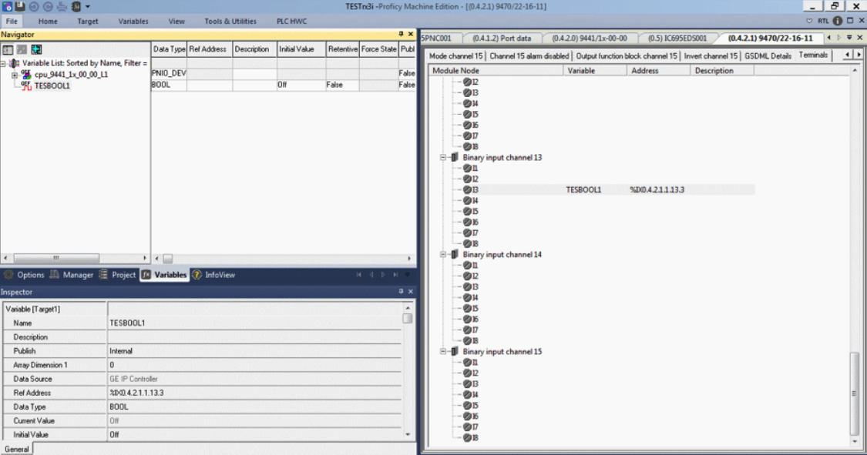Close the Inspector panel
This screenshot has height=455, width=867.
[410, 292]
